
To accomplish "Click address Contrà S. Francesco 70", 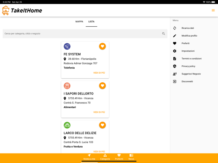I will 77,103.
